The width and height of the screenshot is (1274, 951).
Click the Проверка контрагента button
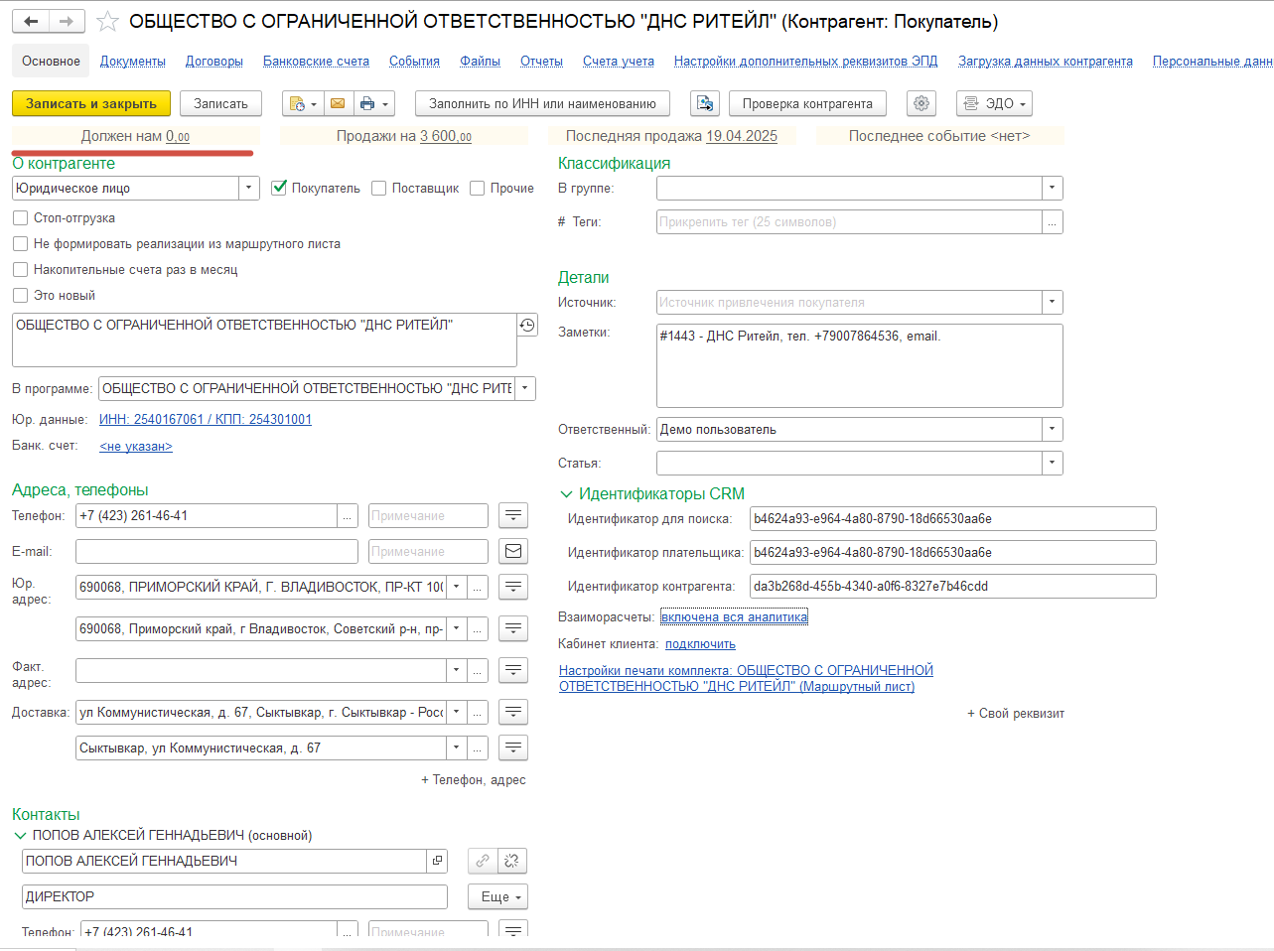[807, 103]
